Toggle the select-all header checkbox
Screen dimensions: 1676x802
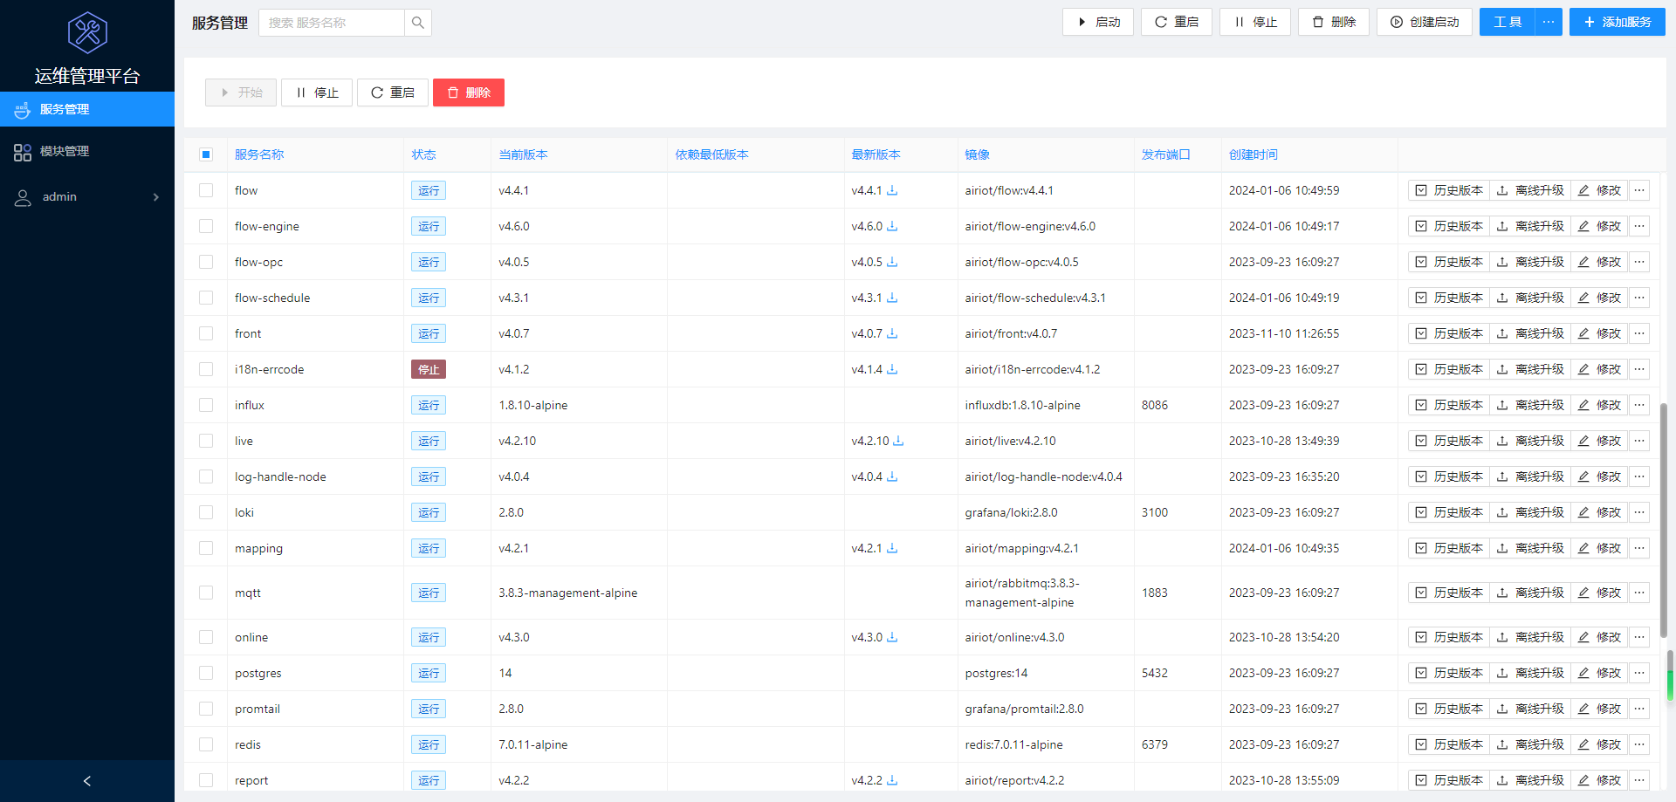point(206,154)
